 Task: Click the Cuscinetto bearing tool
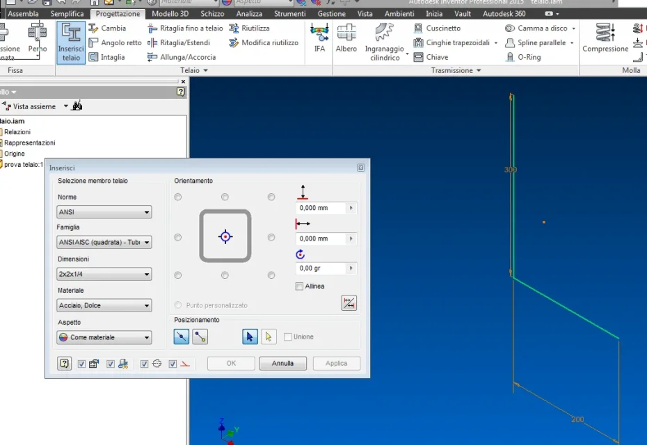pos(437,29)
